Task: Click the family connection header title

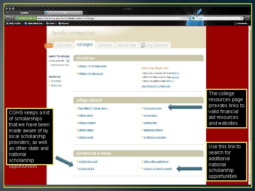Action: click(74, 33)
